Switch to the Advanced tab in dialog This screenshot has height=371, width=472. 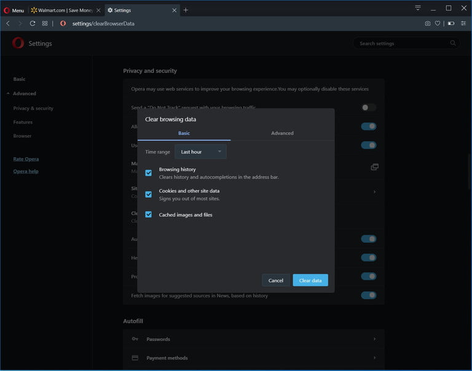point(282,133)
